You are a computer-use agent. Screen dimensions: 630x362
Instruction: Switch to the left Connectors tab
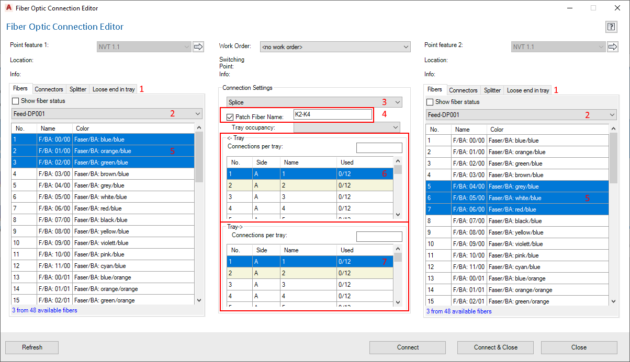(x=49, y=89)
